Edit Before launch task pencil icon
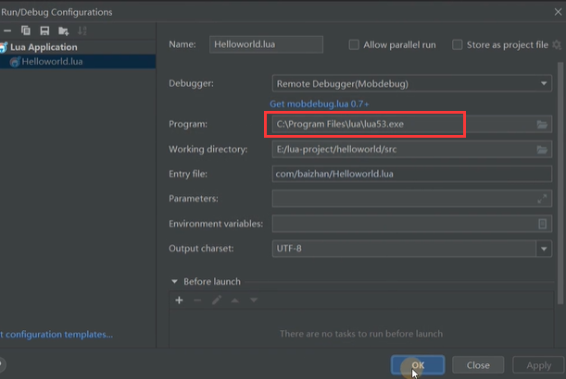 pyautogui.click(x=217, y=300)
